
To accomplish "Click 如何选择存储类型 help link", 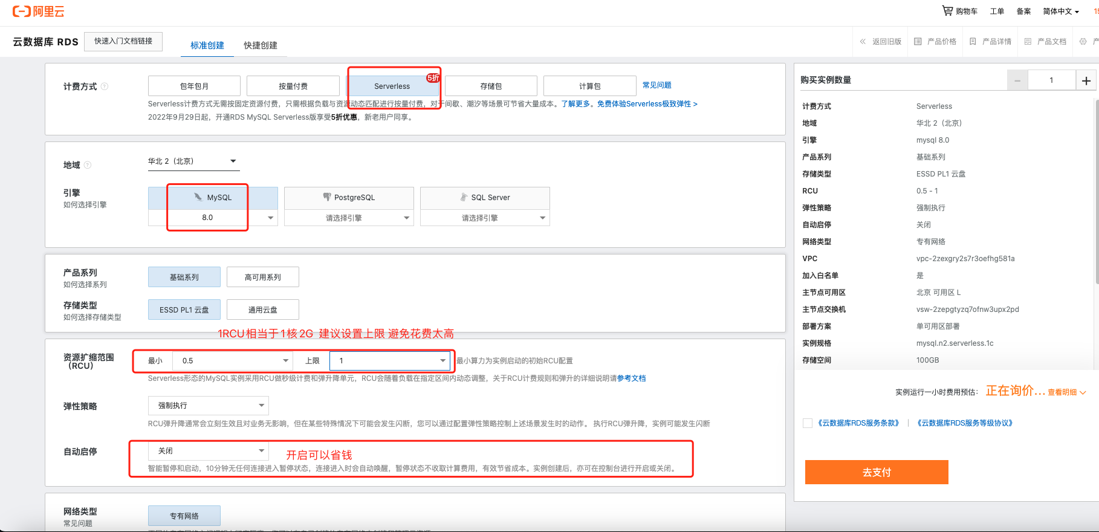I will coord(92,317).
